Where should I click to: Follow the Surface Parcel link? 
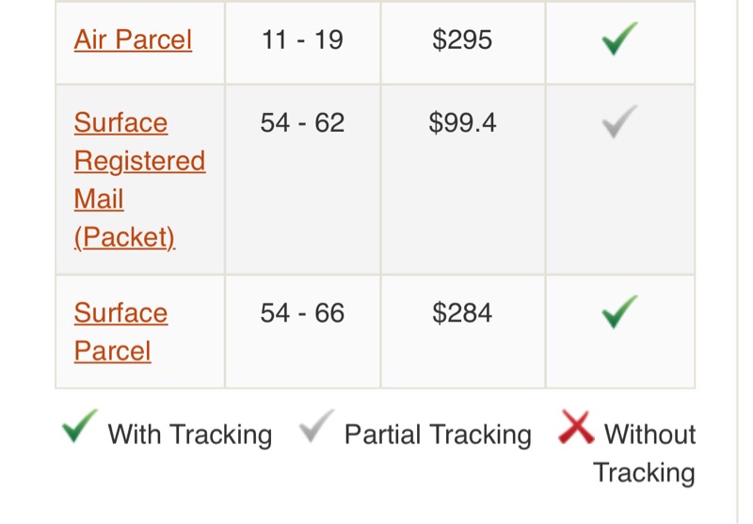[x=120, y=331]
